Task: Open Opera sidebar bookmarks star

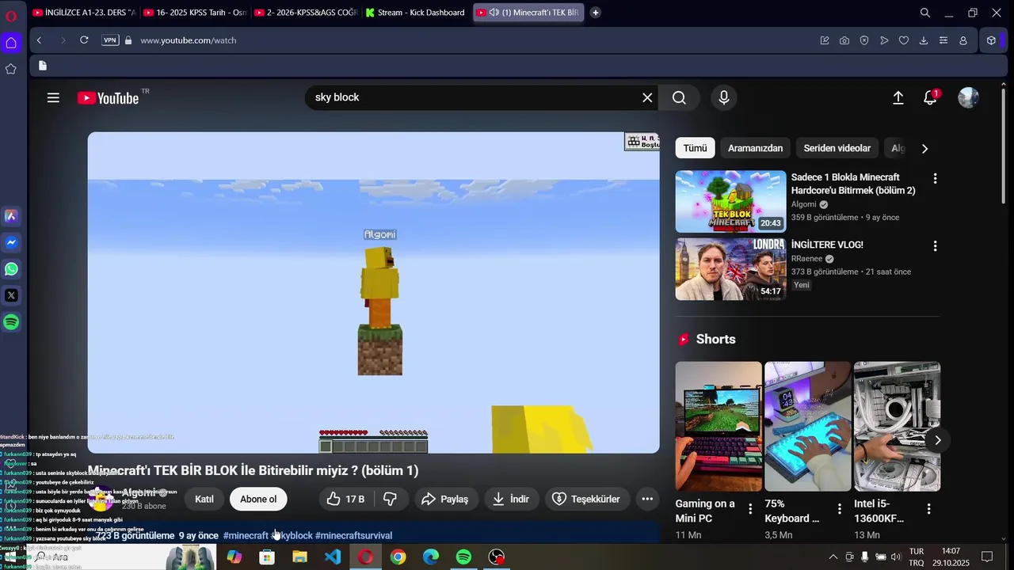Action: coord(11,69)
